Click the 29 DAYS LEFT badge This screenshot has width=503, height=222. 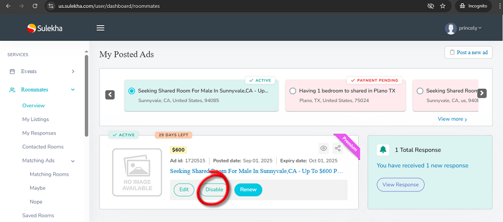(x=174, y=135)
